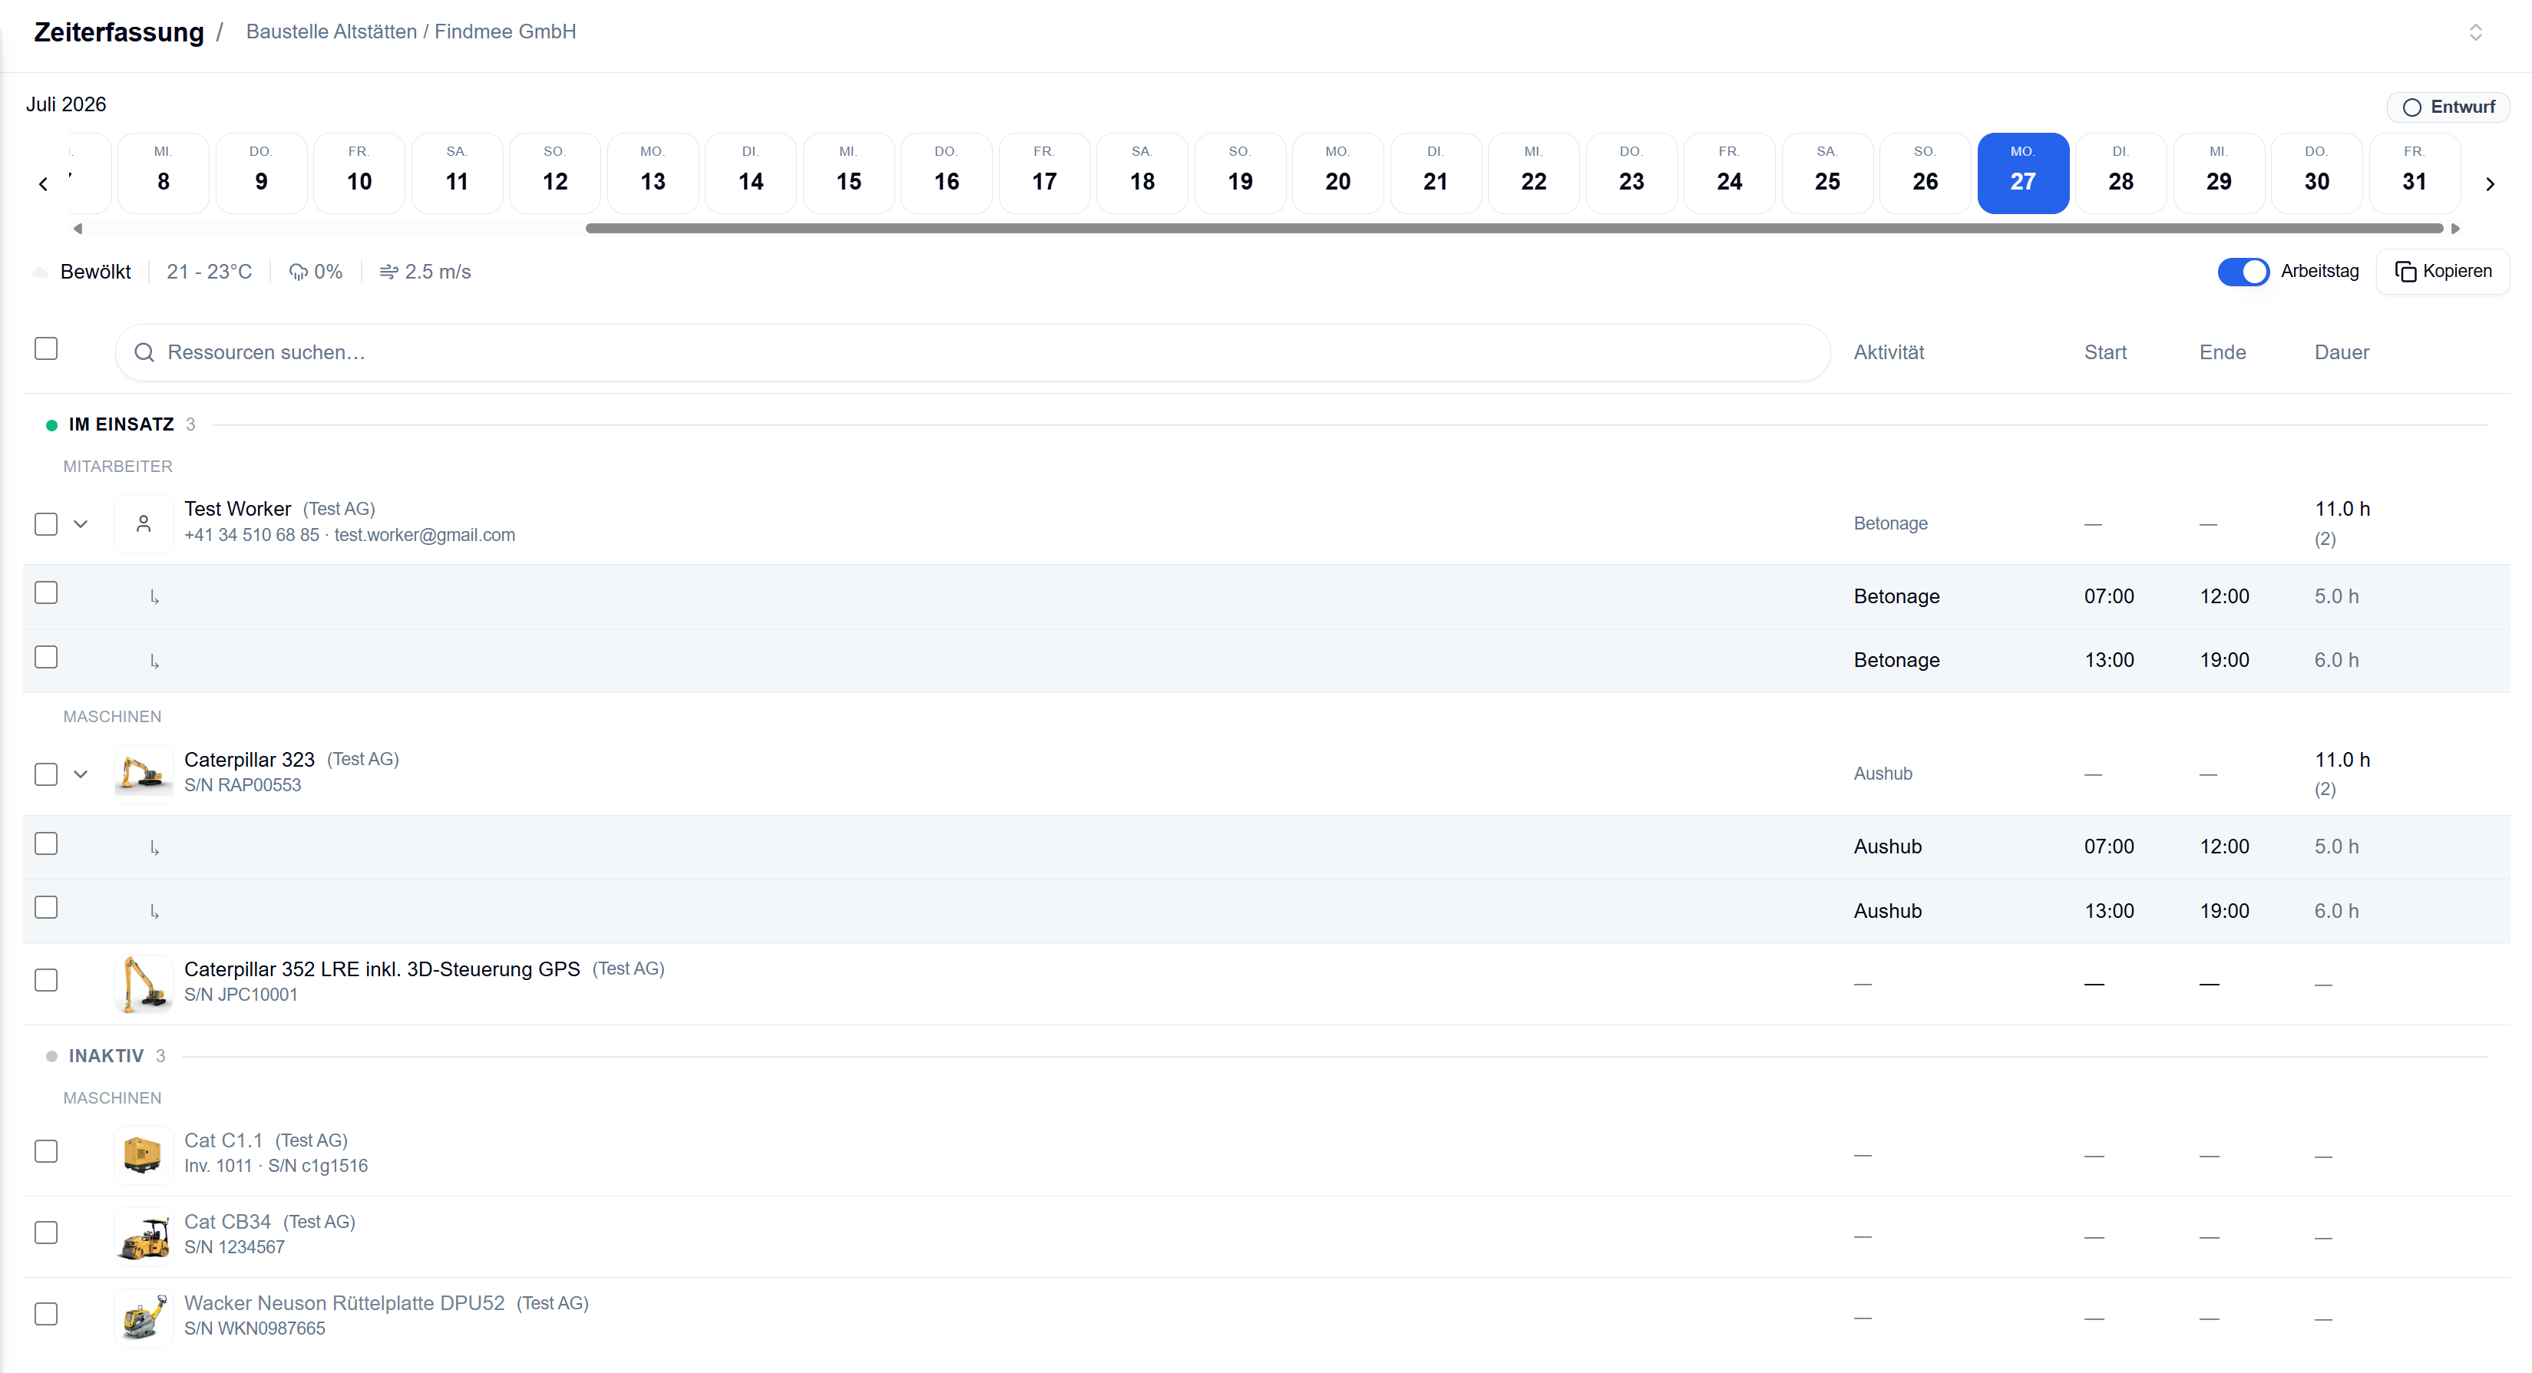Click the 19:00 end of second Betonage
Image resolution: width=2532 pixels, height=1373 pixels.
2224,661
